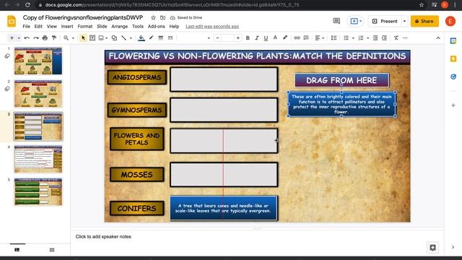Open the Text color picker
This screenshot has width=462, height=260.
275,38
